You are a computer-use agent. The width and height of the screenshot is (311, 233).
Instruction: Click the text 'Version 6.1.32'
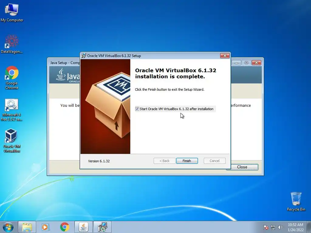99,161
